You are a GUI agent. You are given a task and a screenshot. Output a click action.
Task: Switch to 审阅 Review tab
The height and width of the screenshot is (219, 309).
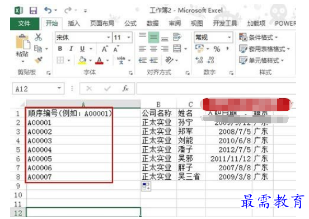[x=175, y=24]
